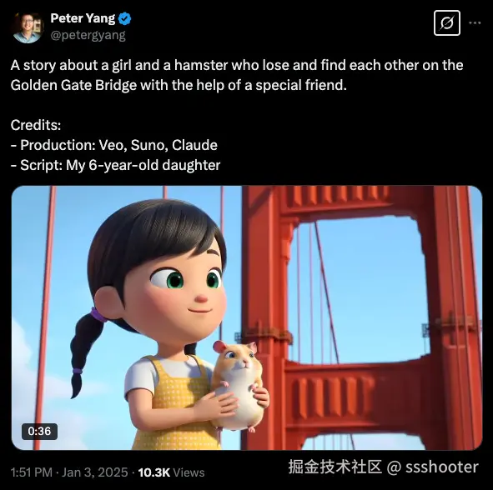
Task: Click the blue verified badge
Action: click(125, 19)
